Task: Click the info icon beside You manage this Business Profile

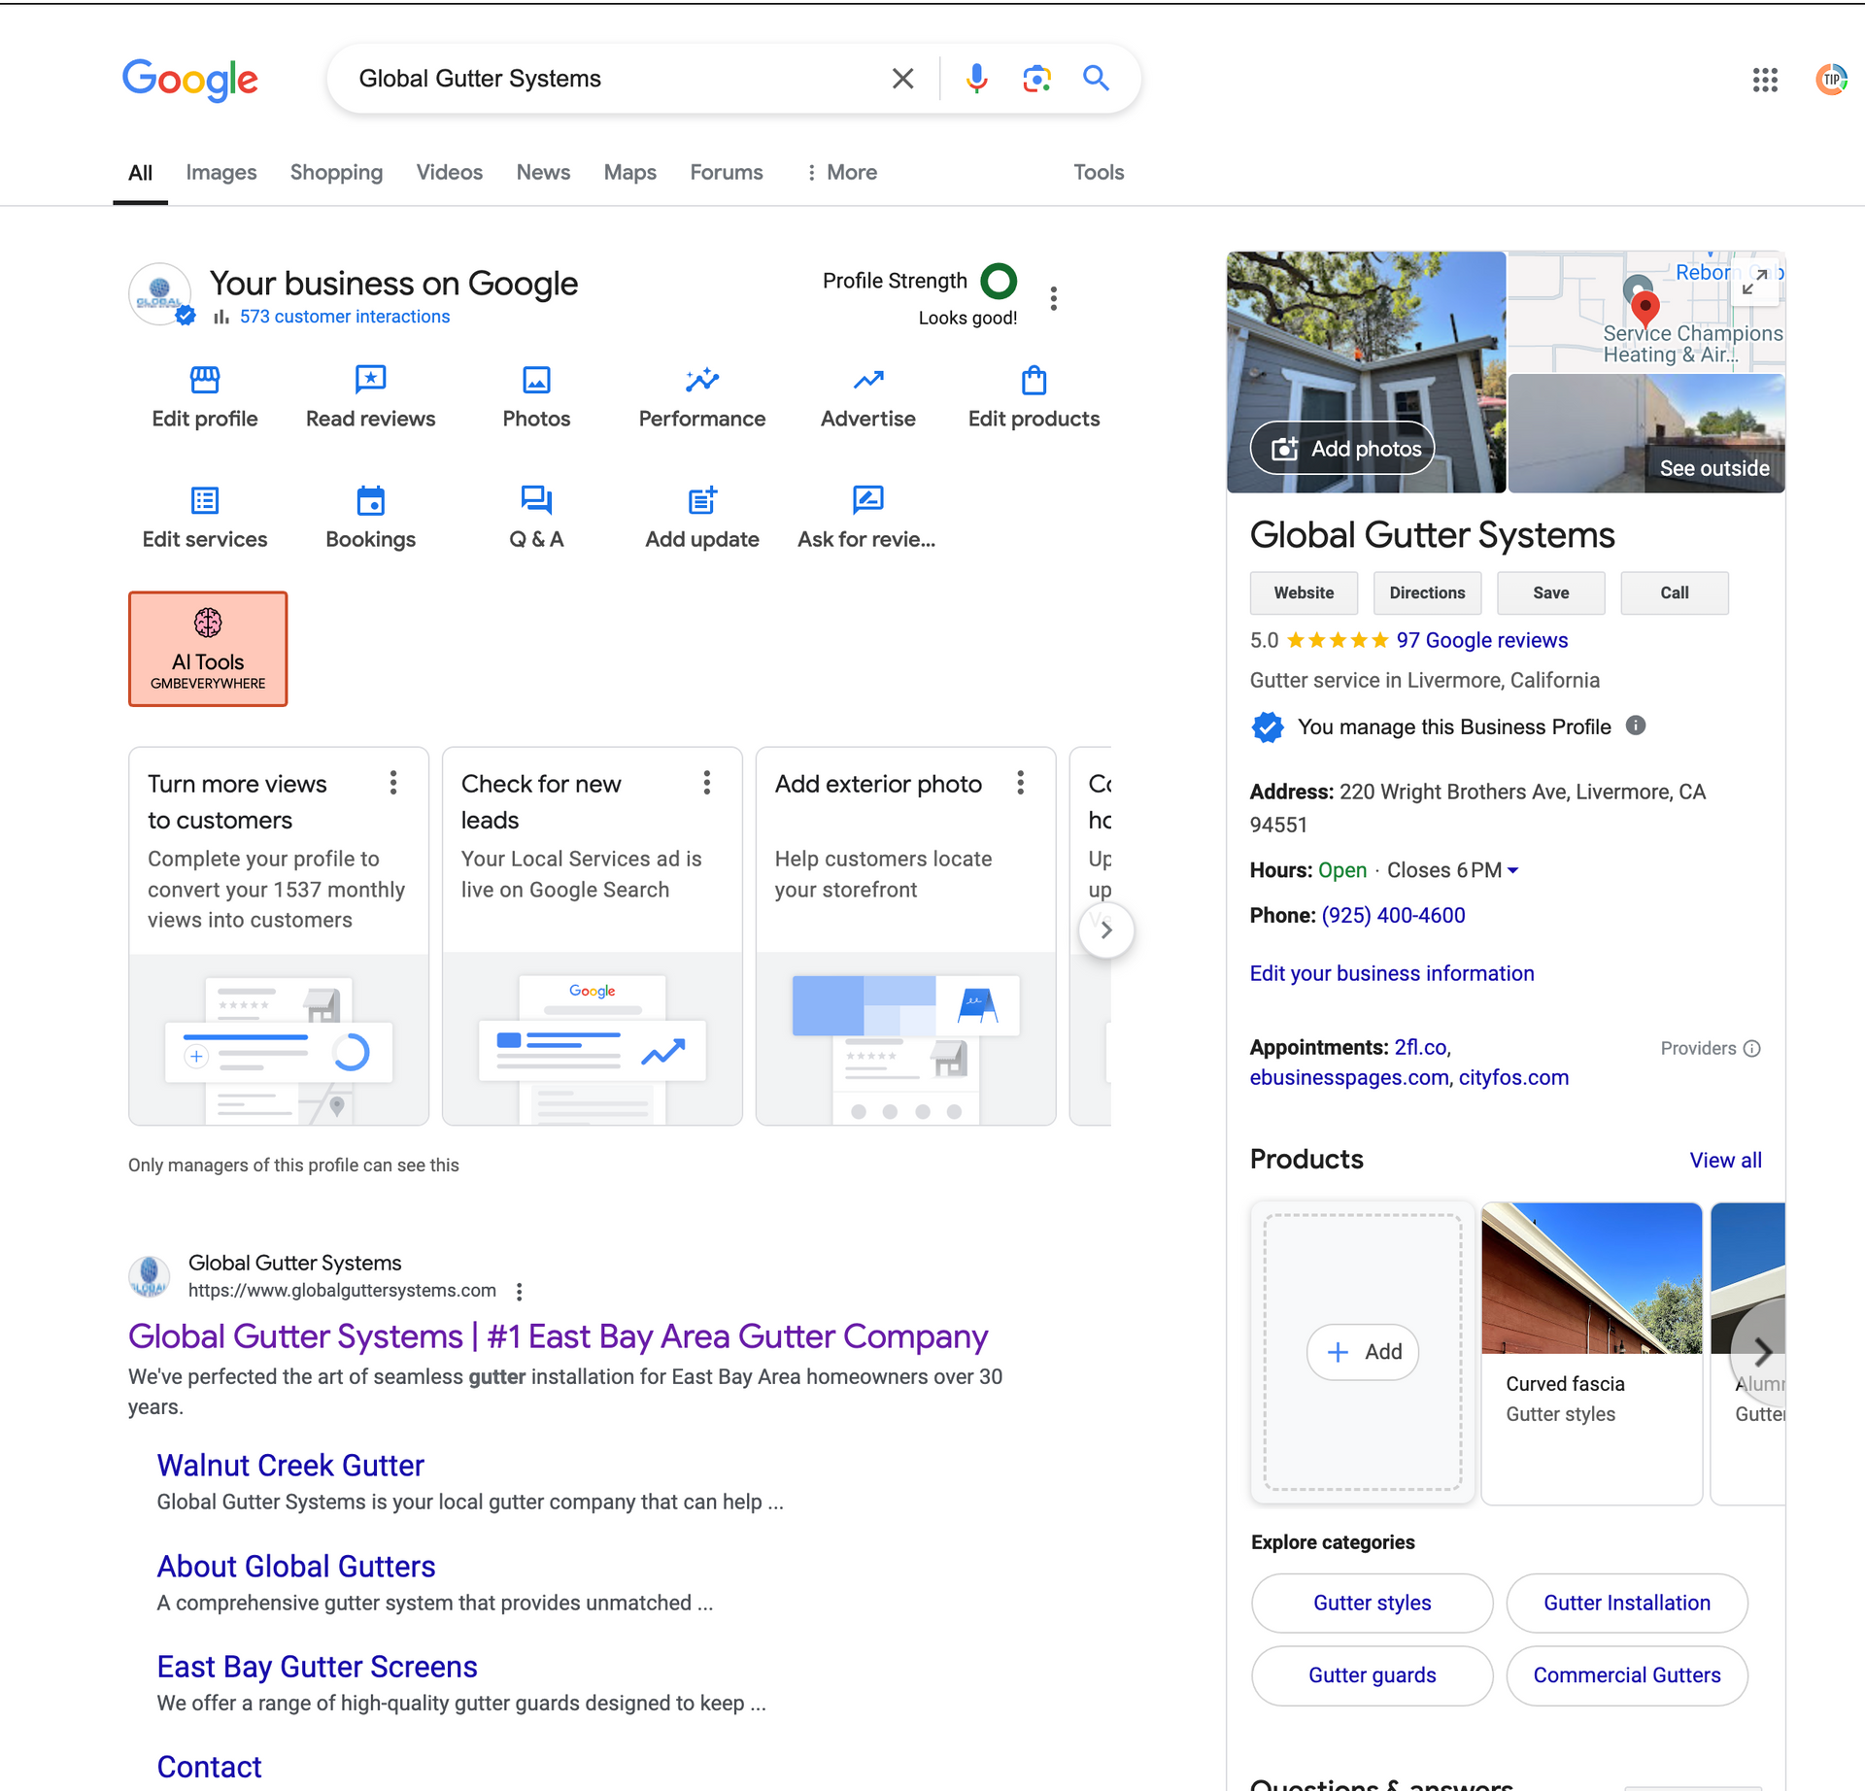Action: pos(1636,726)
